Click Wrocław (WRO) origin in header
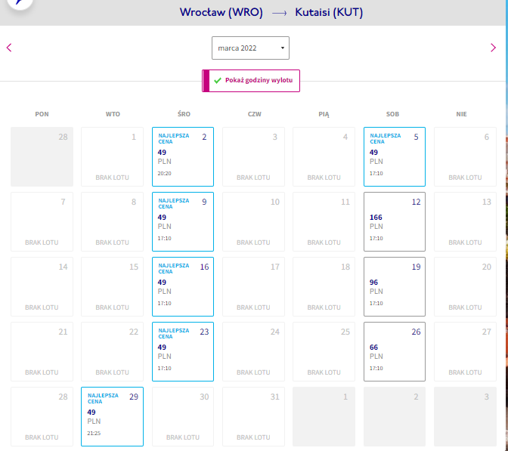The height and width of the screenshot is (451, 508). tap(221, 12)
